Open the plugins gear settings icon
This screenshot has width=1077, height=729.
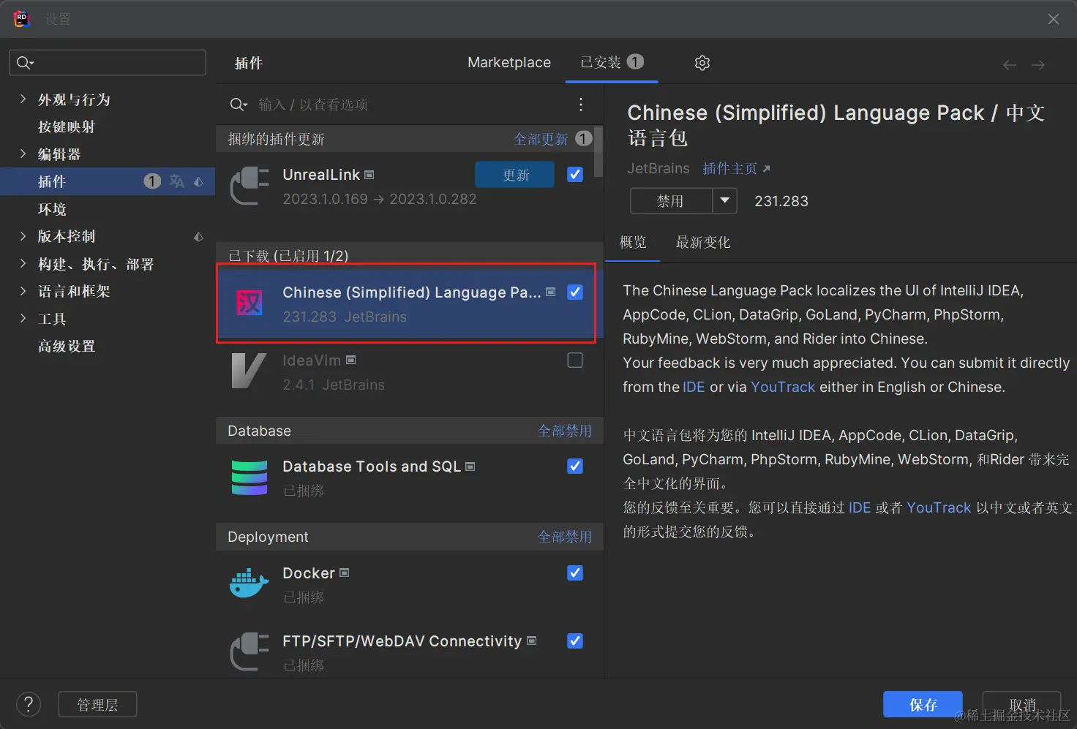pos(702,63)
